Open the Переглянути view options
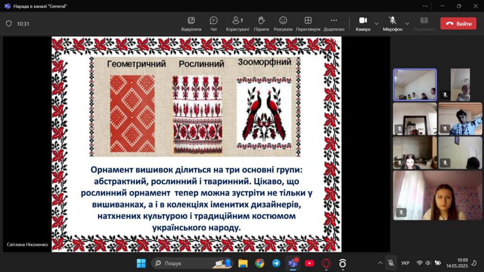Screen dimensions: 484x272 [x=308, y=24]
